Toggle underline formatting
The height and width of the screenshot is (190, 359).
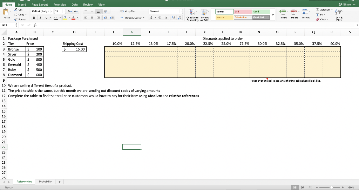(x=47, y=18)
